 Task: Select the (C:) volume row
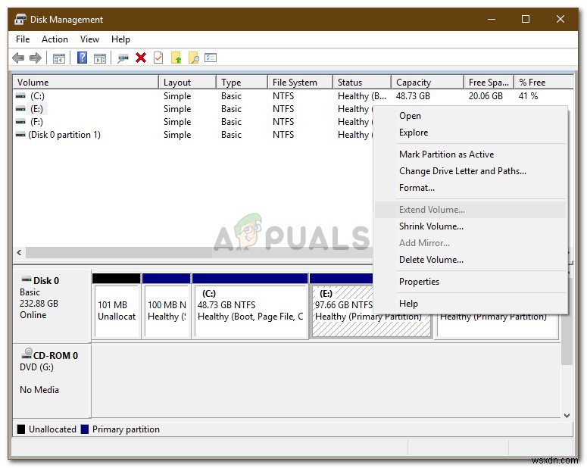pos(293,96)
